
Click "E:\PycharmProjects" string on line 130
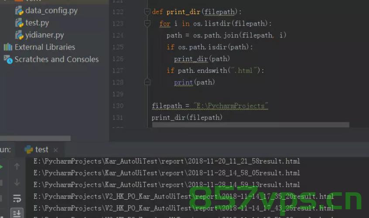[x=231, y=106]
